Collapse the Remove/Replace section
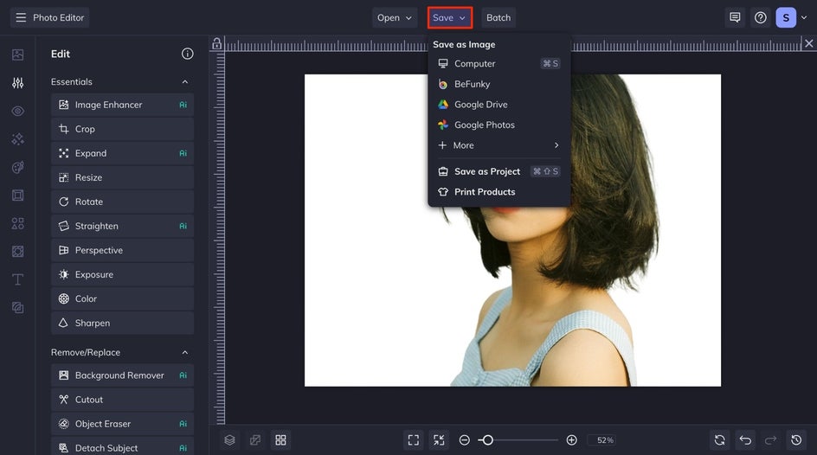 (x=184, y=353)
